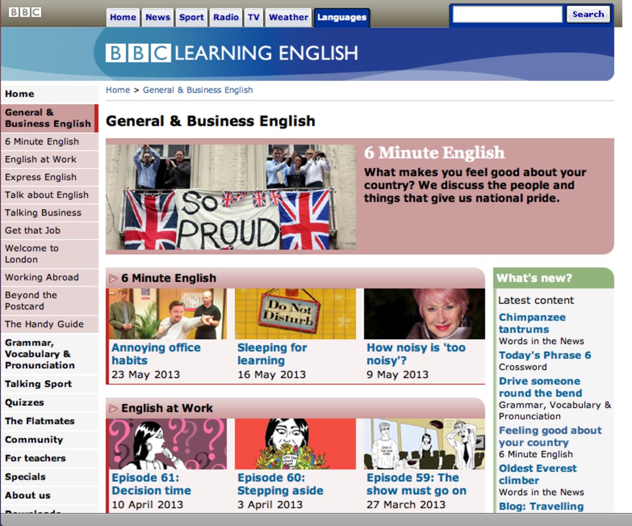This screenshot has height=526, width=632.
Task: Open the Oldest Everest climber link
Action: click(x=538, y=474)
